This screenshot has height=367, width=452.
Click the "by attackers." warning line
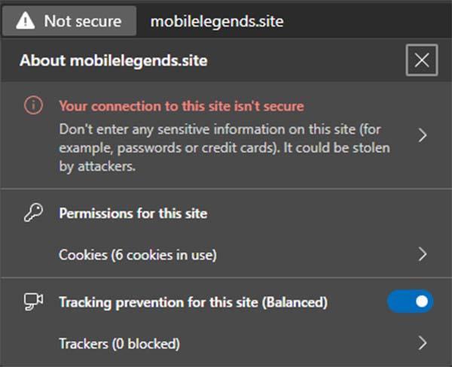[97, 166]
